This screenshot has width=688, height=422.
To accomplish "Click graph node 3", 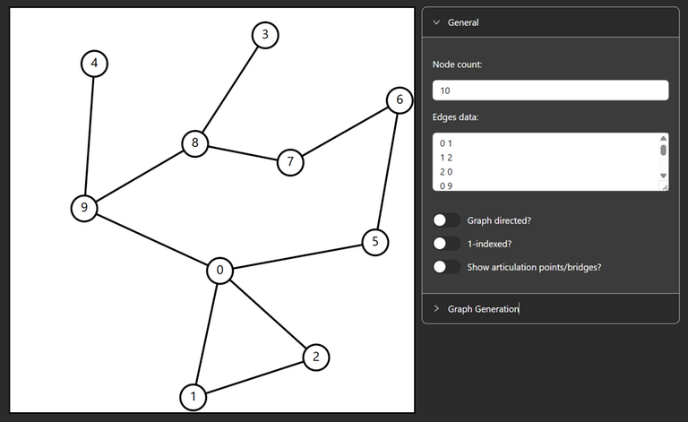I will [x=265, y=35].
